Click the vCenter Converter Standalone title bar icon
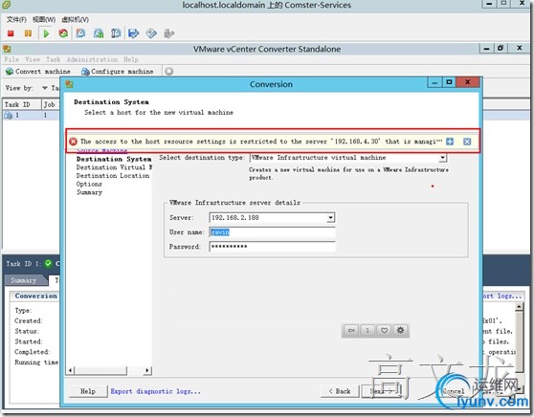The width and height of the screenshot is (534, 417). click(7, 49)
